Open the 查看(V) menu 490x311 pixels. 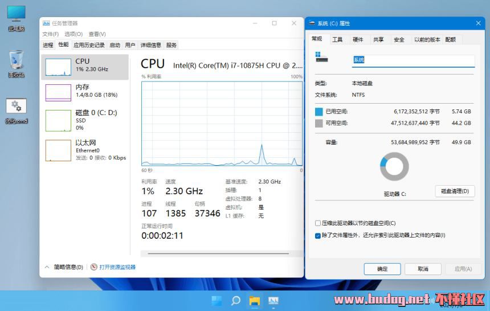pos(97,34)
